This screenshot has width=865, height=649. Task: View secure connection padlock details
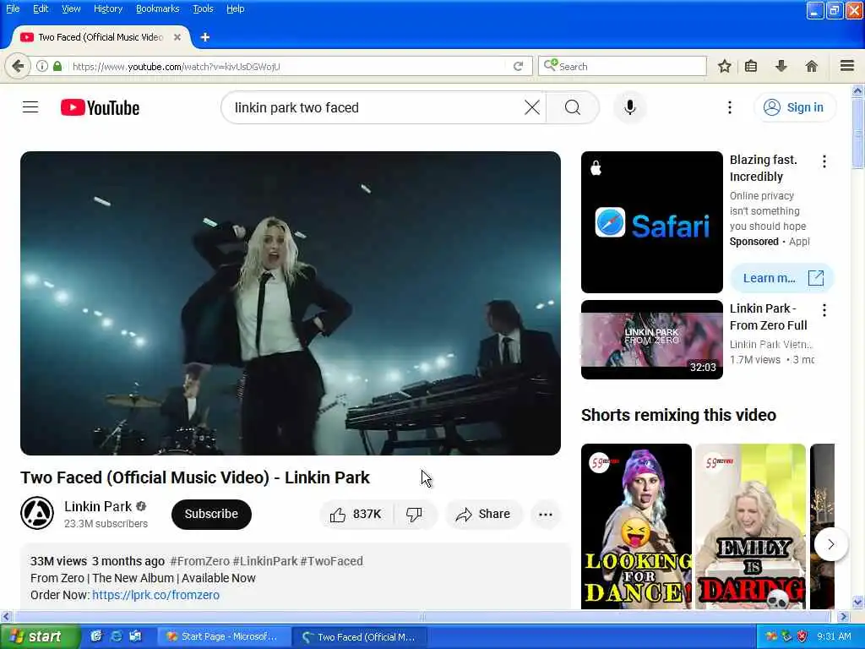tap(57, 66)
